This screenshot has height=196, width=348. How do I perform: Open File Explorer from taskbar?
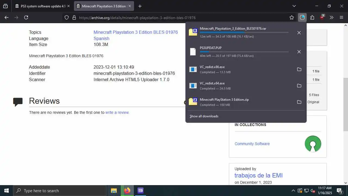(114, 191)
